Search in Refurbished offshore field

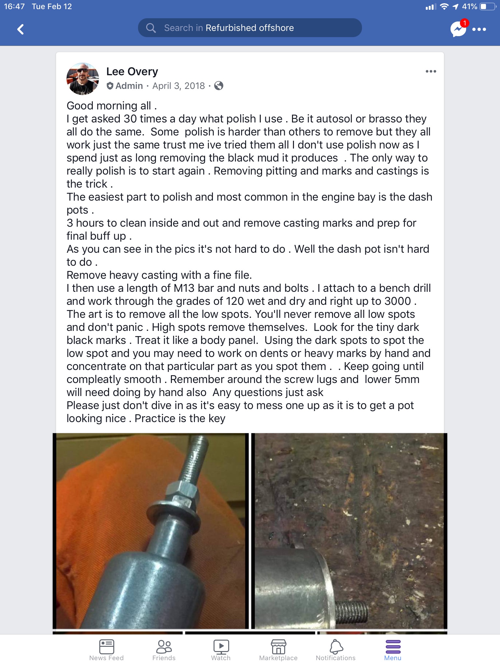(x=250, y=28)
